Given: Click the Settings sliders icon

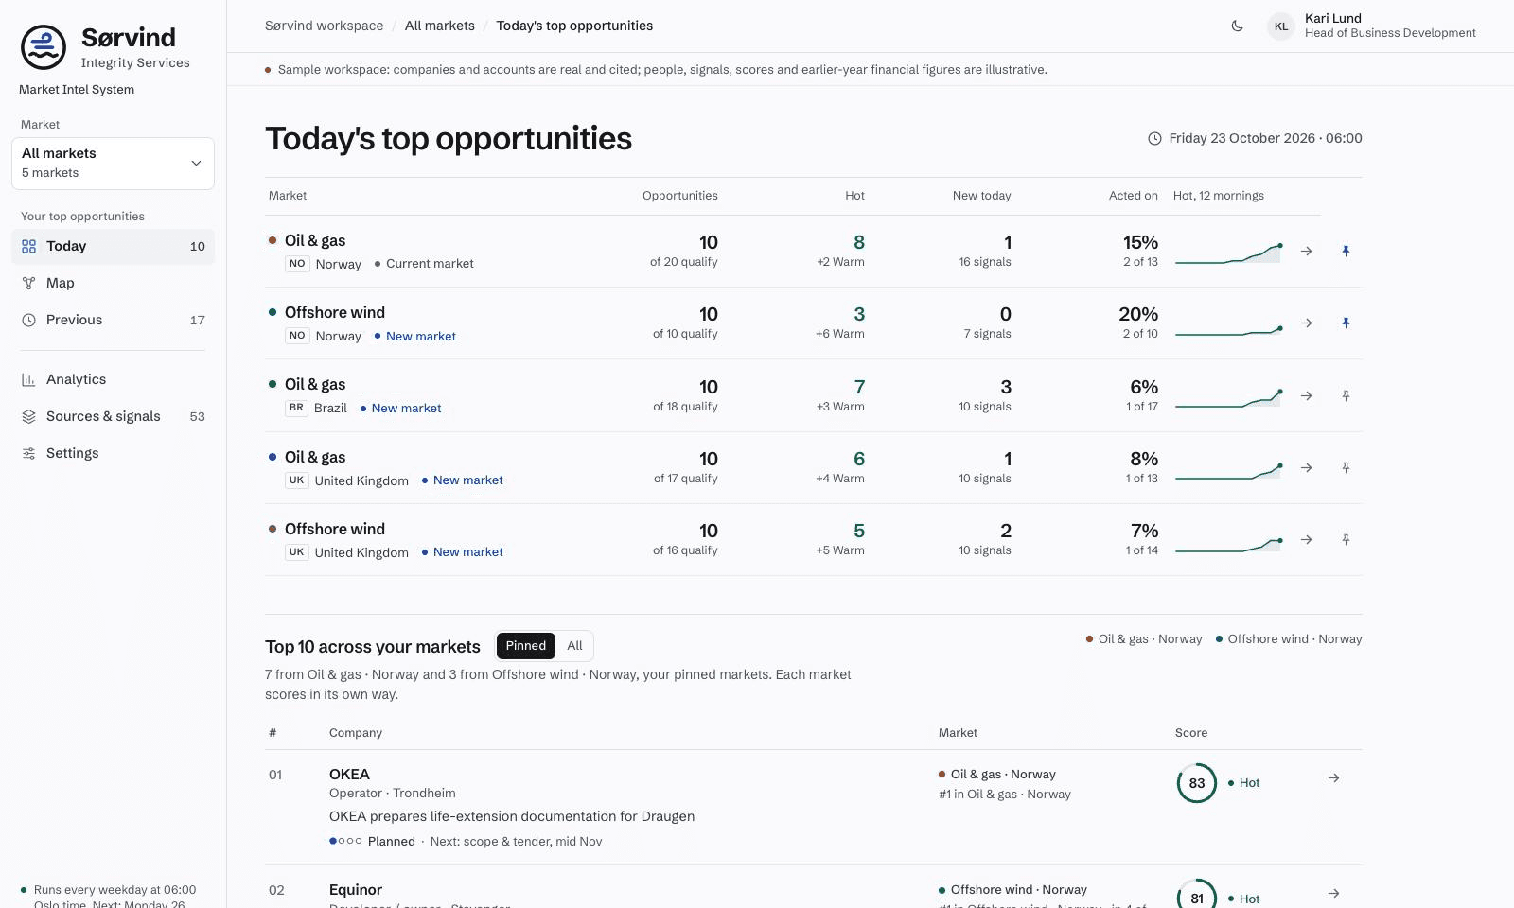Looking at the screenshot, I should pyautogui.click(x=28, y=453).
